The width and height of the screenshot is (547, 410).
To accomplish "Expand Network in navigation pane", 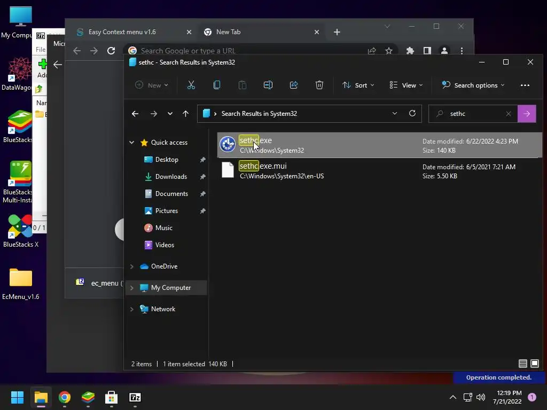I will 131,309.
